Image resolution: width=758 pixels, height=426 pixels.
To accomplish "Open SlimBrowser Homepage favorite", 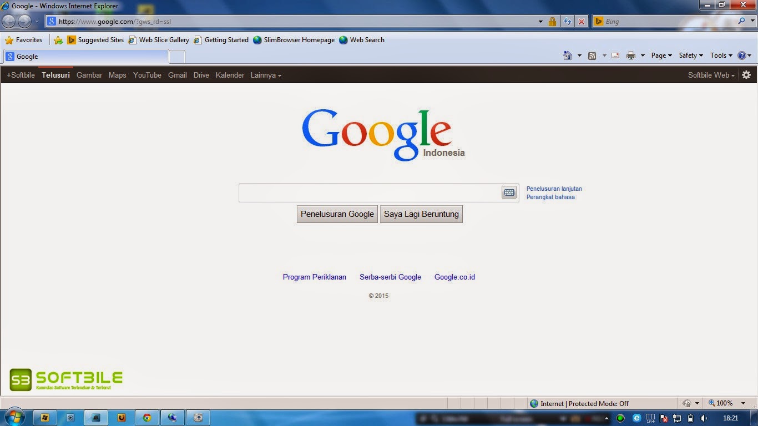I will 294,40.
